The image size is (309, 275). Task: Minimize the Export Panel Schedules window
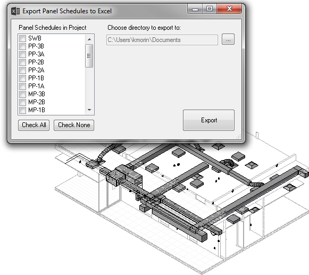(x=195, y=9)
